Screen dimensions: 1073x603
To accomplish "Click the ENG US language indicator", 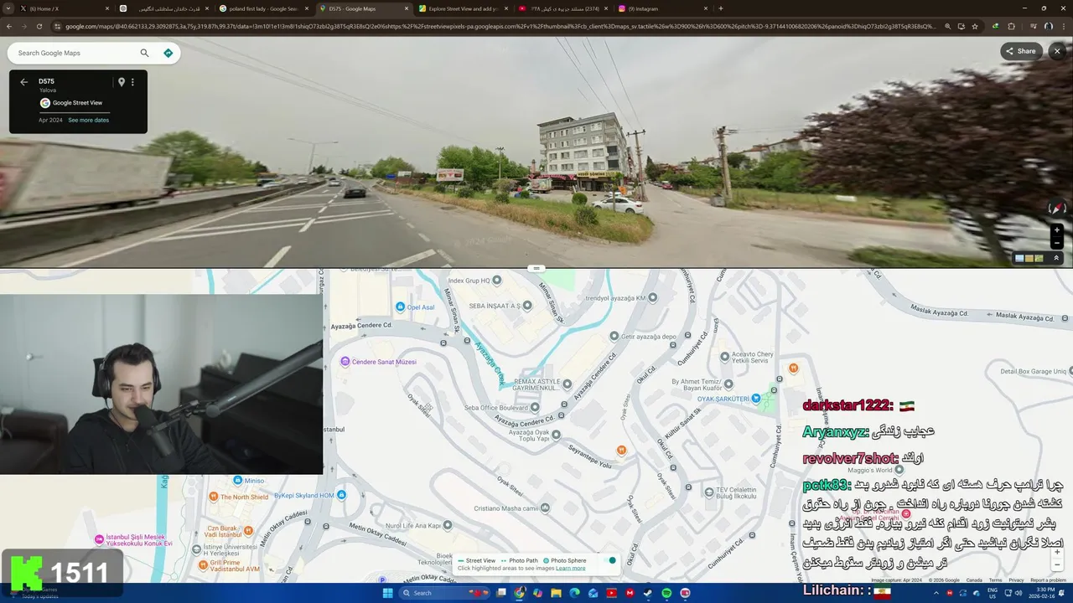I will point(993,593).
